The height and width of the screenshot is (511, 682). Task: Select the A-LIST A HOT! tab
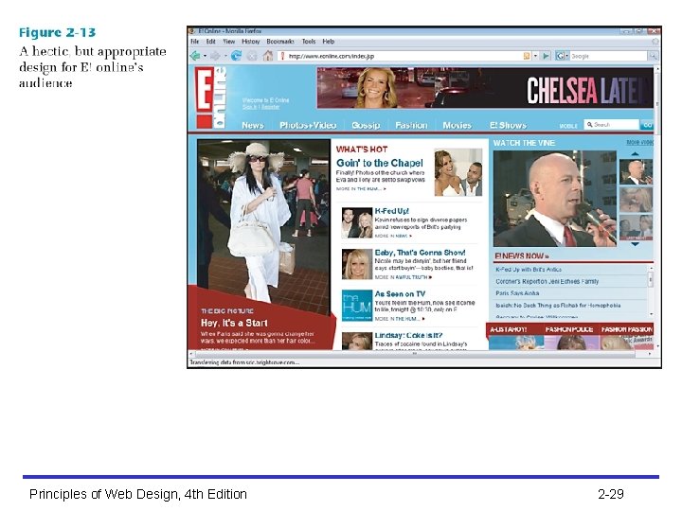coord(509,330)
